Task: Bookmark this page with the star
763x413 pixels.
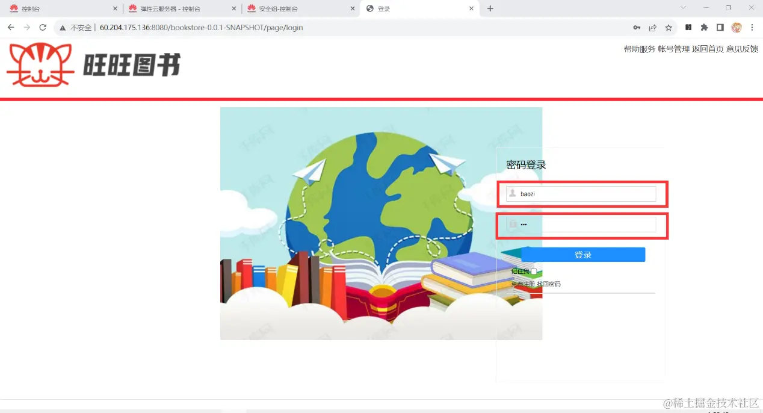Action: click(x=669, y=28)
